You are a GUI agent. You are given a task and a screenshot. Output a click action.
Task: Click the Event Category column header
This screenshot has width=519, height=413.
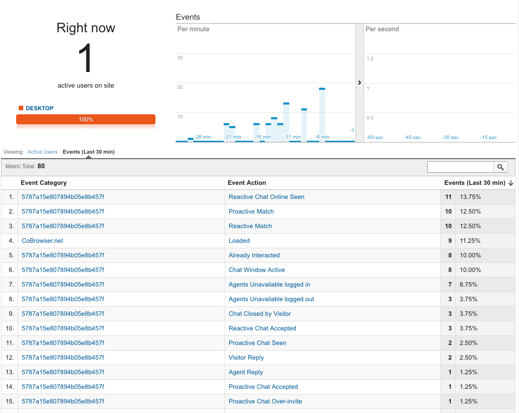pyautogui.click(x=43, y=183)
